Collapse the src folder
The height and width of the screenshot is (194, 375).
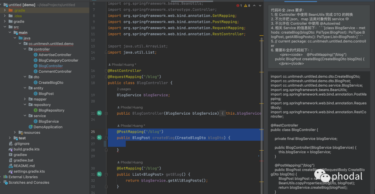click(x=5, y=27)
